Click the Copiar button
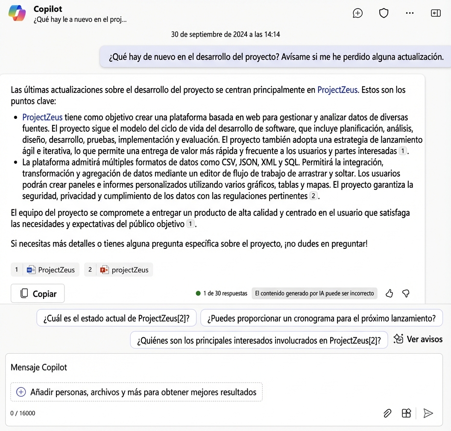This screenshot has height=431, width=451. point(38,294)
